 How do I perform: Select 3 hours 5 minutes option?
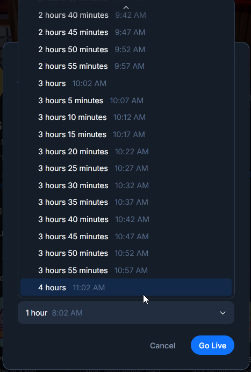(x=126, y=101)
